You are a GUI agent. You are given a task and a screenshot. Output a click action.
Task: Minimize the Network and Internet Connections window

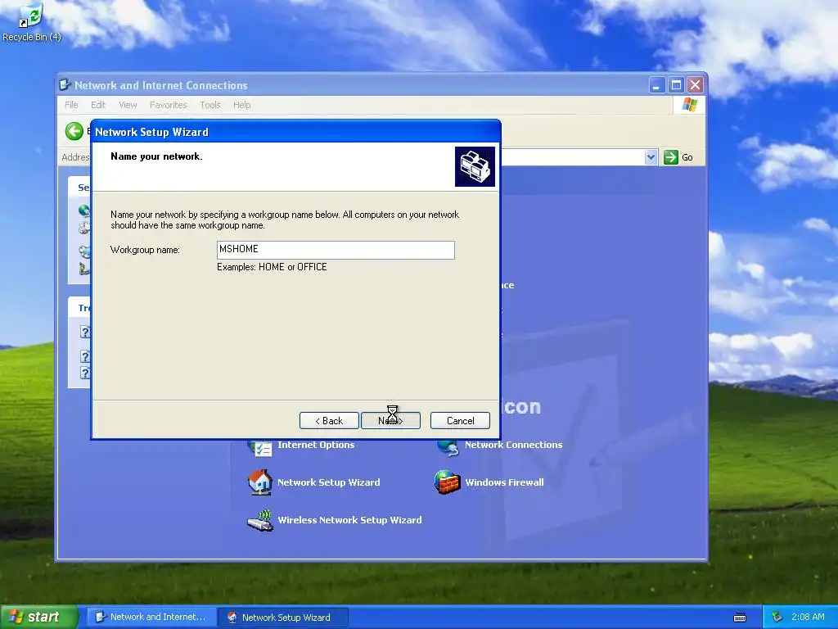pos(657,85)
